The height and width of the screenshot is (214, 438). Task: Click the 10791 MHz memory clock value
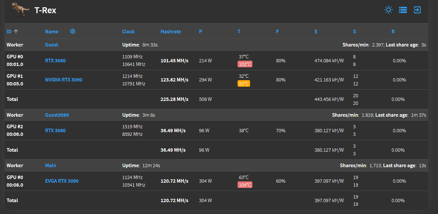tap(134, 84)
